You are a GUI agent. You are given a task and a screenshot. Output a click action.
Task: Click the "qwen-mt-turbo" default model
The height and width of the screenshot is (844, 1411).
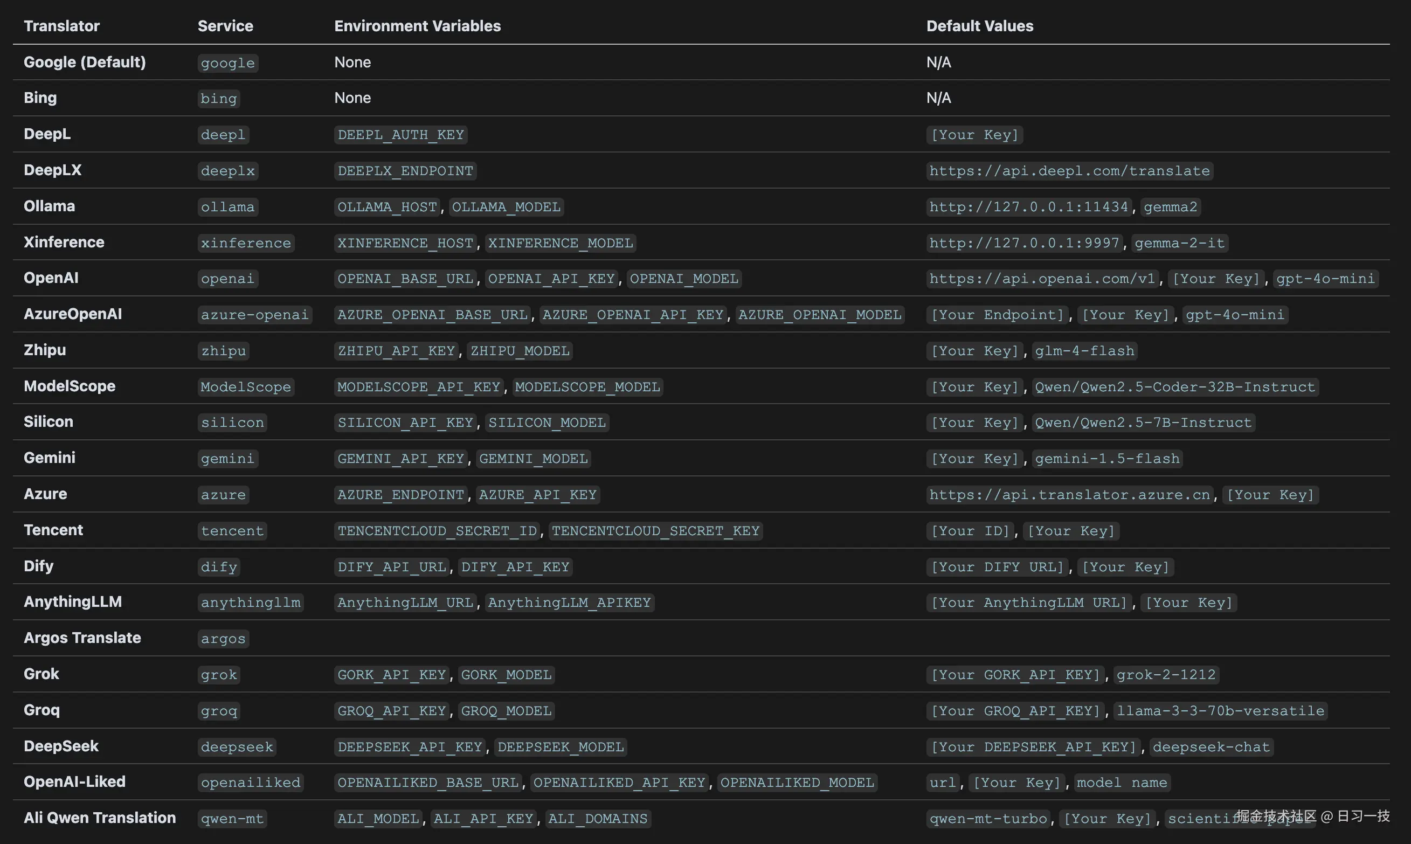coord(988,820)
